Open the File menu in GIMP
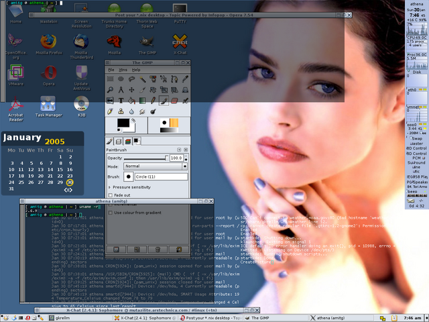This screenshot has height=322, width=429. (111, 70)
